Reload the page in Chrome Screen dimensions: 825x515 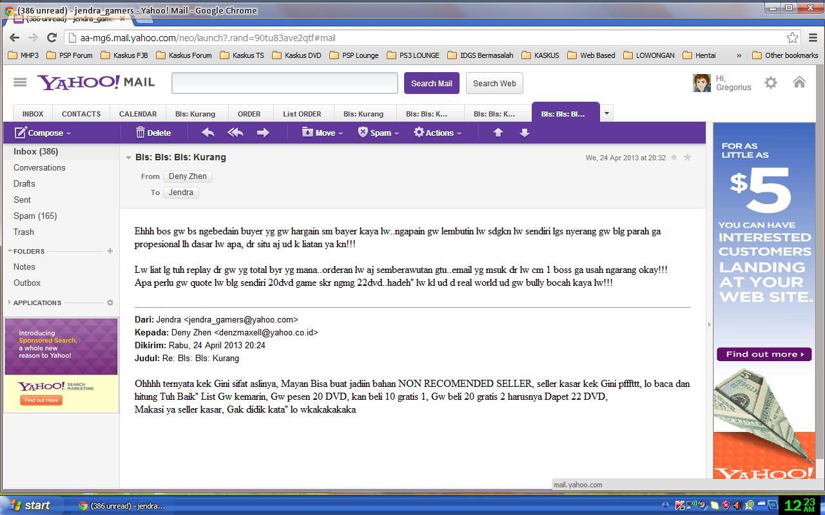point(52,37)
